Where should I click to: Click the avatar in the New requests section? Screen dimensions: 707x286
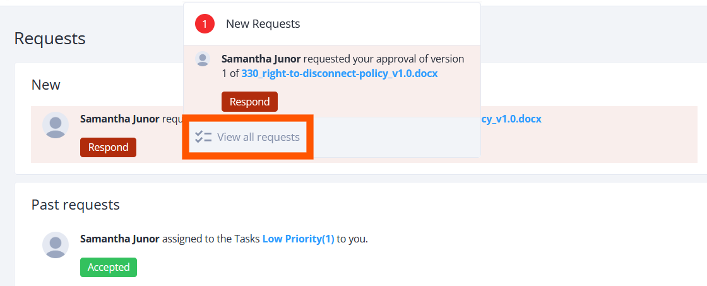56,125
